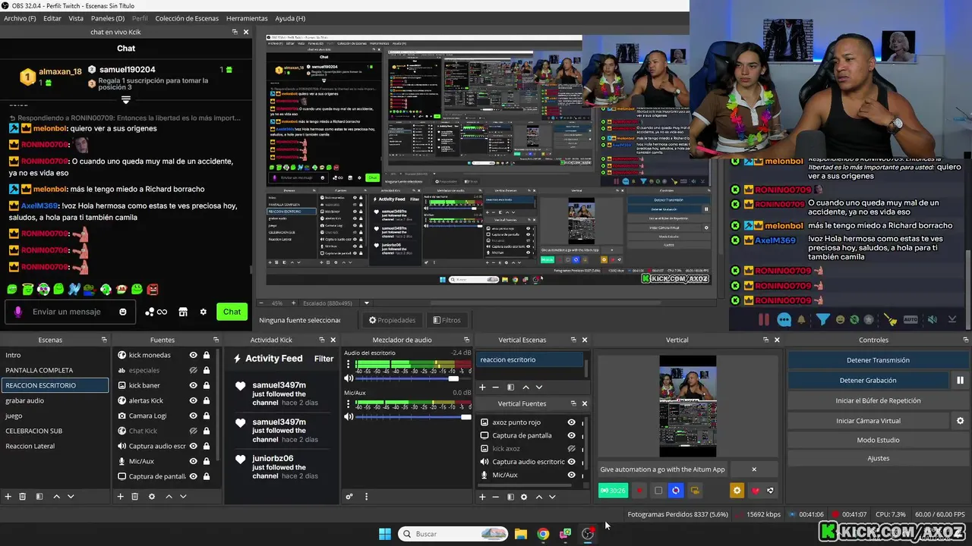Hide the kick monedas source
This screenshot has width=972, height=546.
pos(193,355)
